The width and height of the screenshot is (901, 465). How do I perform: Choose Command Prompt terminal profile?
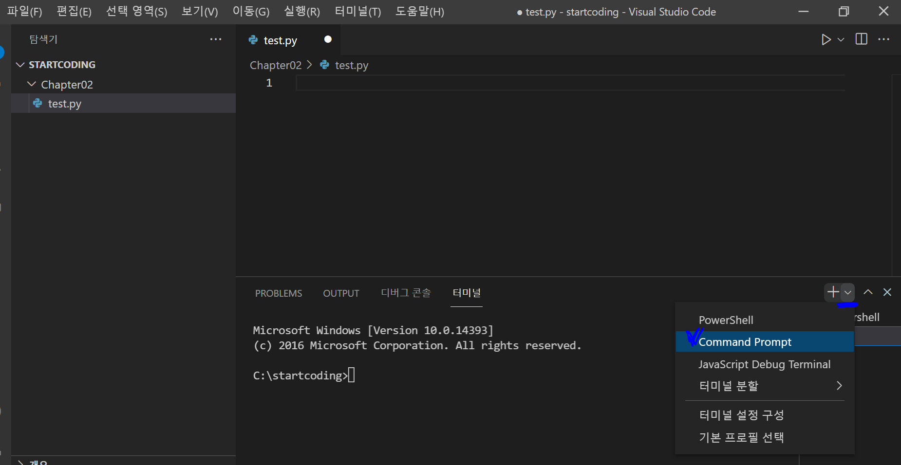coord(765,342)
